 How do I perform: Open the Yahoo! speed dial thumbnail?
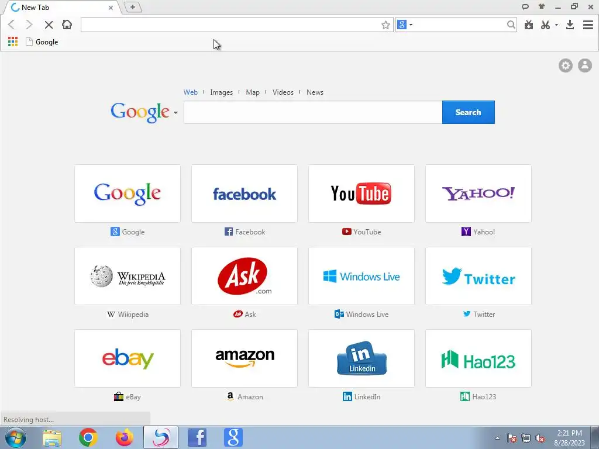478,194
